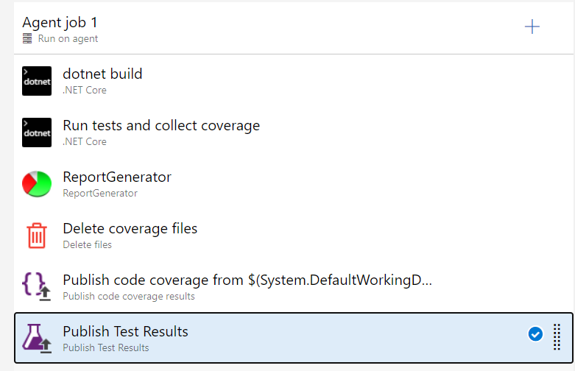Click the red trash can icon

pyautogui.click(x=37, y=236)
